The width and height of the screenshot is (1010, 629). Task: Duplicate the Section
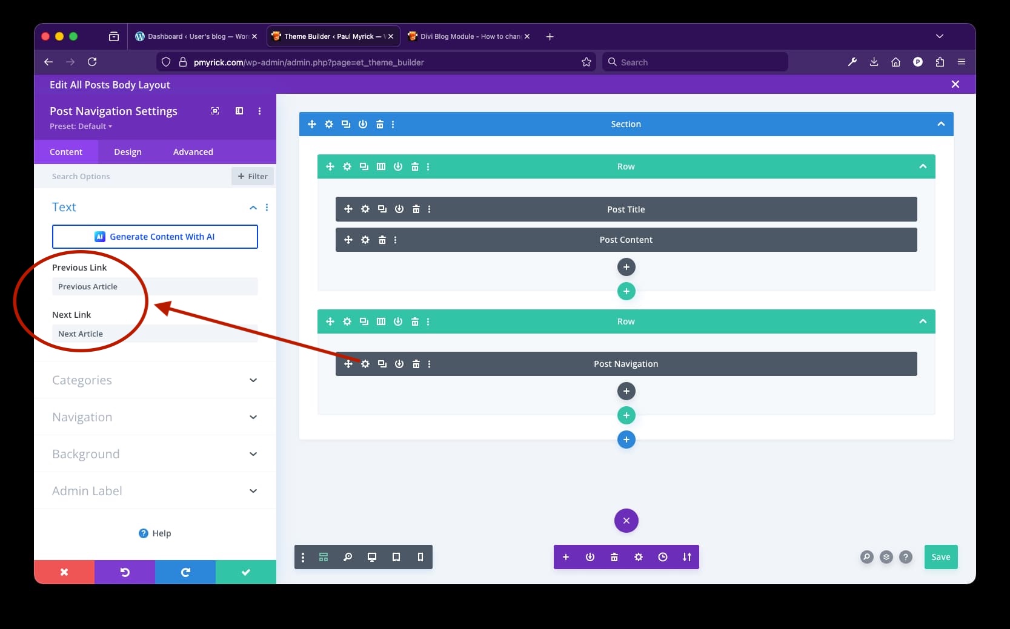pyautogui.click(x=346, y=124)
